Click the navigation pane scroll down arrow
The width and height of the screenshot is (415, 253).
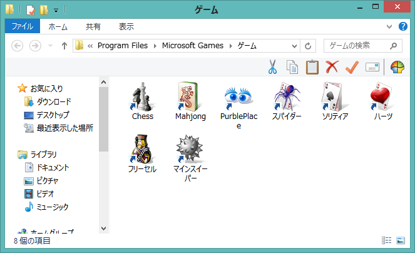(x=104, y=229)
